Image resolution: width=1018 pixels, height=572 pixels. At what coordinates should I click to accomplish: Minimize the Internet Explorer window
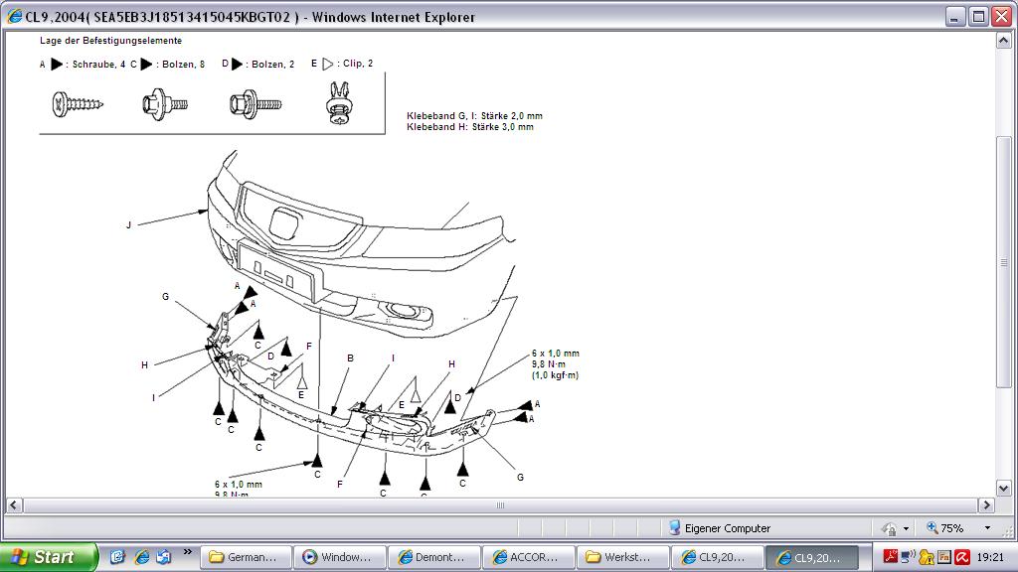coord(955,16)
